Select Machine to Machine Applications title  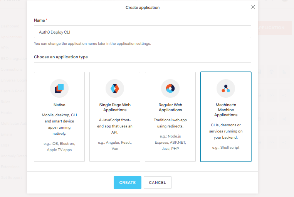point(226,110)
